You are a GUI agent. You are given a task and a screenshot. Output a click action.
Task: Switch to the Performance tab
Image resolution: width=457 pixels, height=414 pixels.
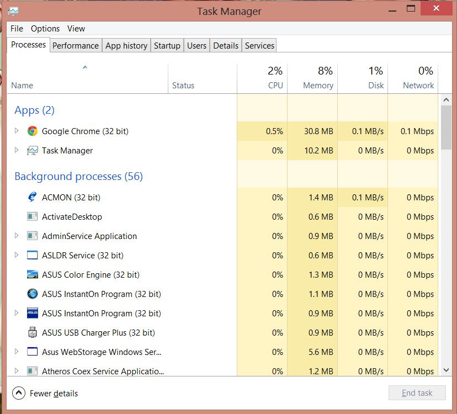tap(76, 46)
